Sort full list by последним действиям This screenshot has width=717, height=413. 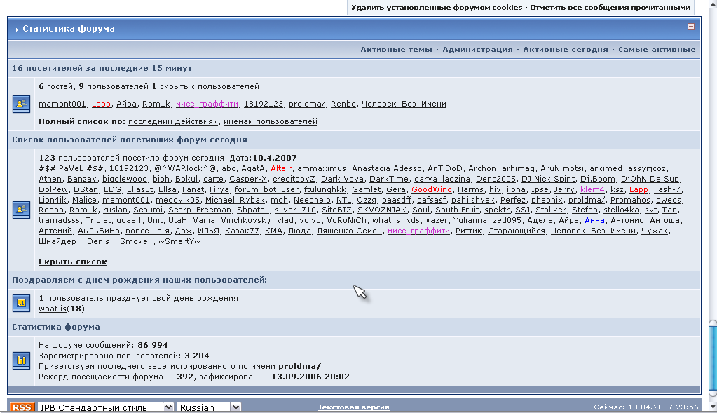tap(178, 121)
